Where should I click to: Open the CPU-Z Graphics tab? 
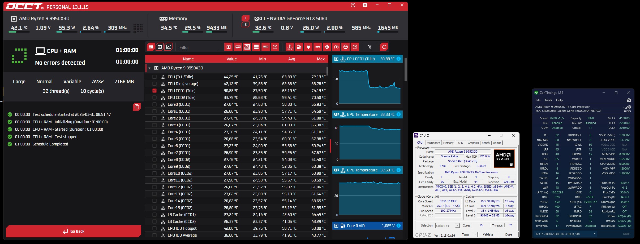[x=473, y=143]
